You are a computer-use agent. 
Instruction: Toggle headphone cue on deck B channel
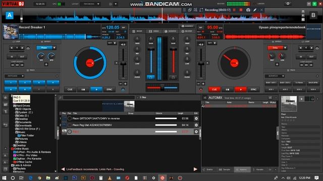point(173,77)
